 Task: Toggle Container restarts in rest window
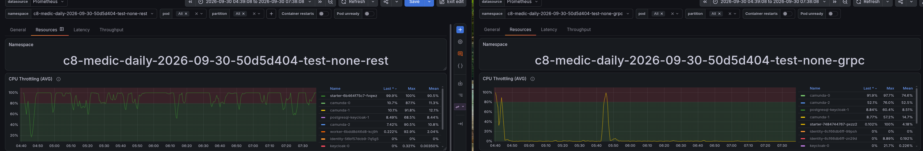(x=324, y=14)
